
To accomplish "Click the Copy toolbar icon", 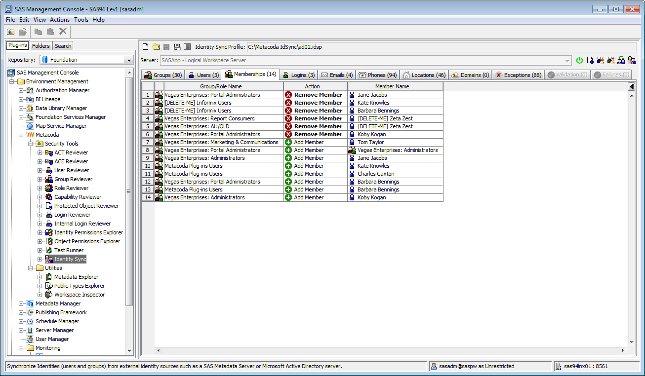I will coord(38,32).
